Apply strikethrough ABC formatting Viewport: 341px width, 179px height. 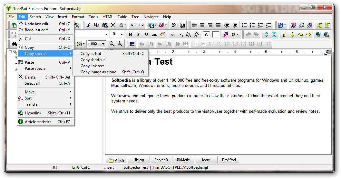pos(155,35)
